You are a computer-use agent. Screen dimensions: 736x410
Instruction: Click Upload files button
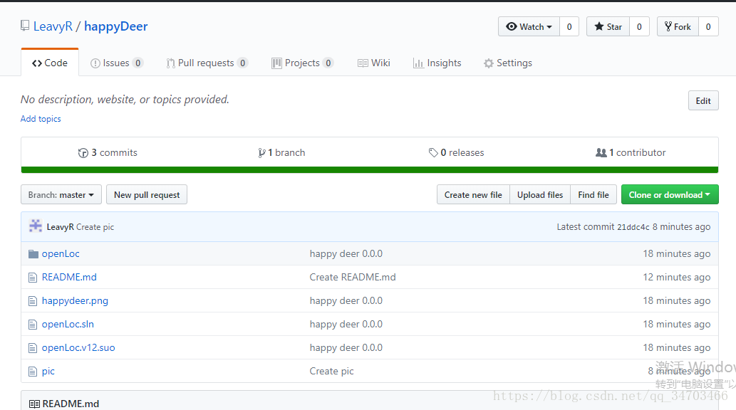click(540, 195)
